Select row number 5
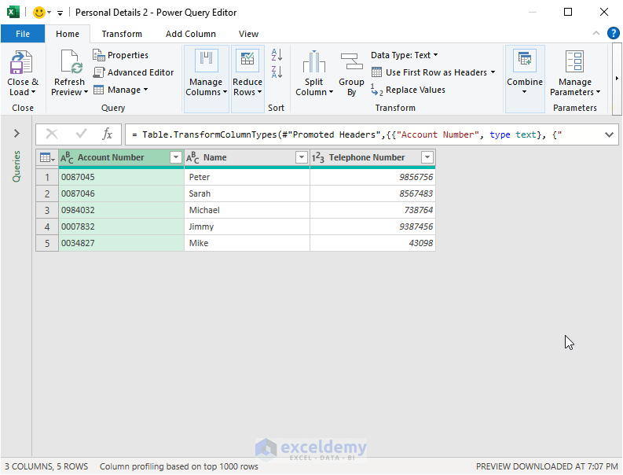623x475 pixels. (47, 243)
